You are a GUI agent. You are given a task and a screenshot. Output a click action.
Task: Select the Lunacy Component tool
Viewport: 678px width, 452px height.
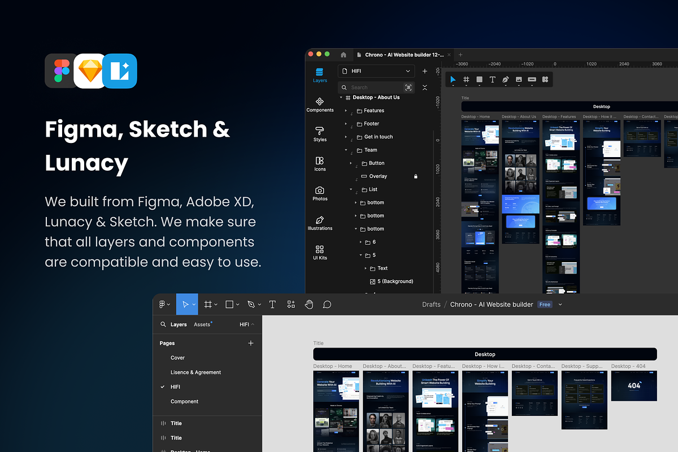545,80
